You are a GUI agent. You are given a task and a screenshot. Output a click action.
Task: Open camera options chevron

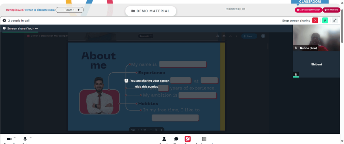pos(14,138)
